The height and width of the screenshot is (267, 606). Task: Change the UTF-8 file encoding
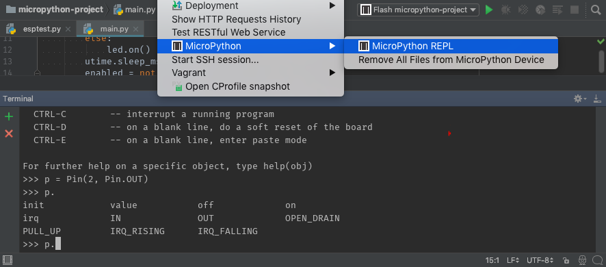(x=541, y=260)
